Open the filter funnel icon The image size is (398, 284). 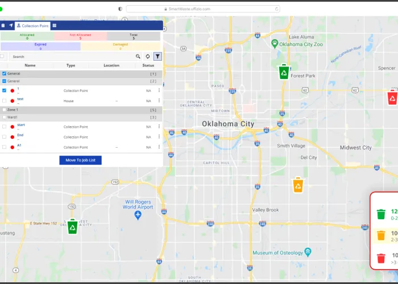(x=157, y=57)
